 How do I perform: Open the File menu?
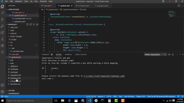tap(6, 1)
